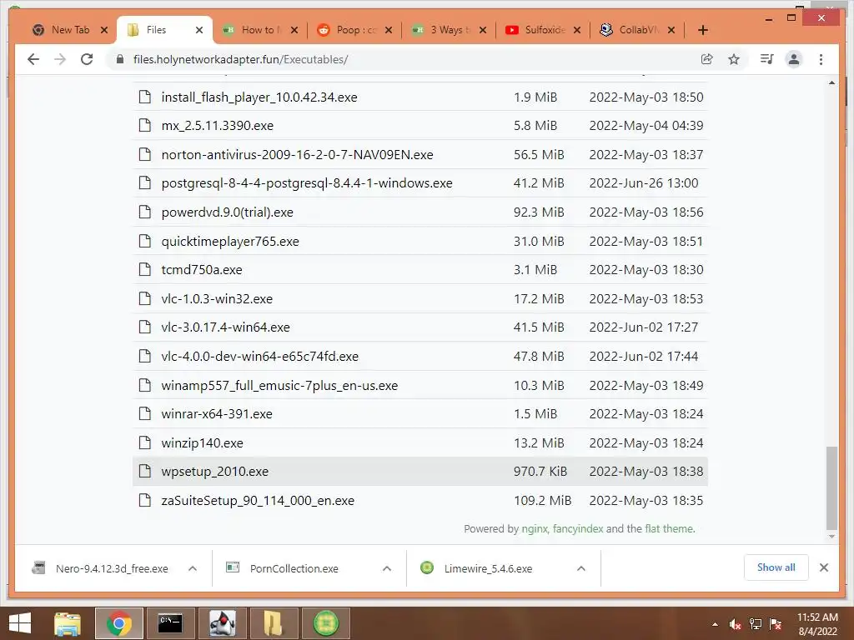
Task: Bookmark this page with the star
Action: tap(734, 59)
